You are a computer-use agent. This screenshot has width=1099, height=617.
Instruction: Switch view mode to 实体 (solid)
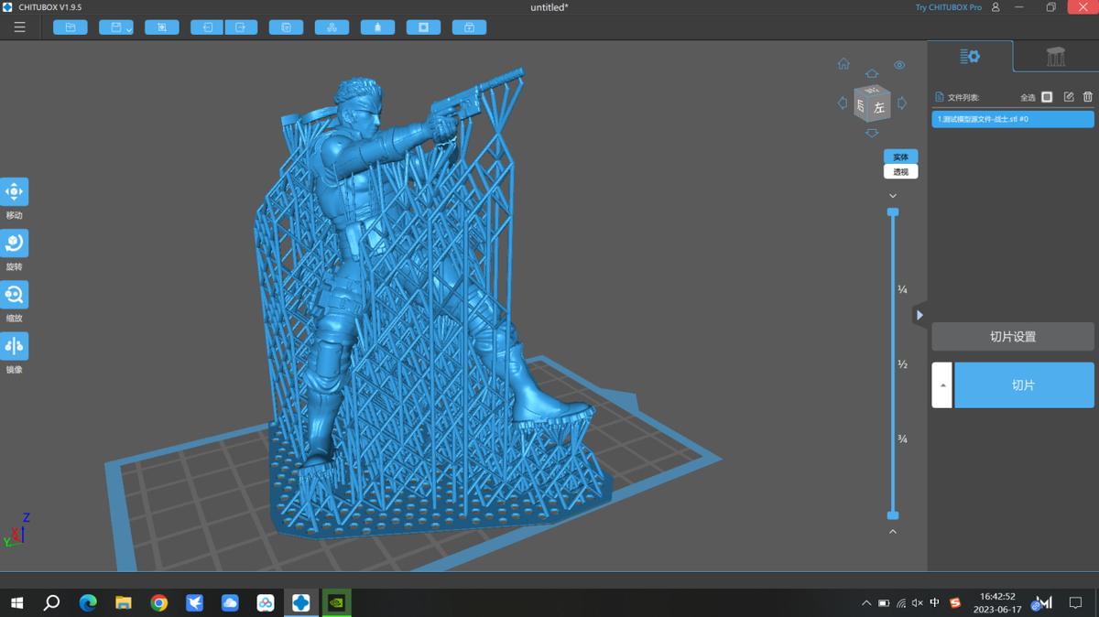coord(899,157)
